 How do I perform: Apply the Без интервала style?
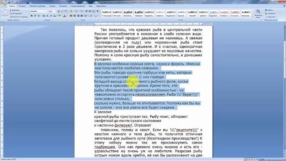coord(117,13)
